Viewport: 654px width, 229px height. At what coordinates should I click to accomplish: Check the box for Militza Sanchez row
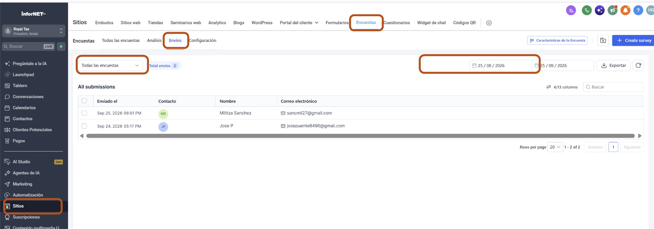[x=84, y=113]
